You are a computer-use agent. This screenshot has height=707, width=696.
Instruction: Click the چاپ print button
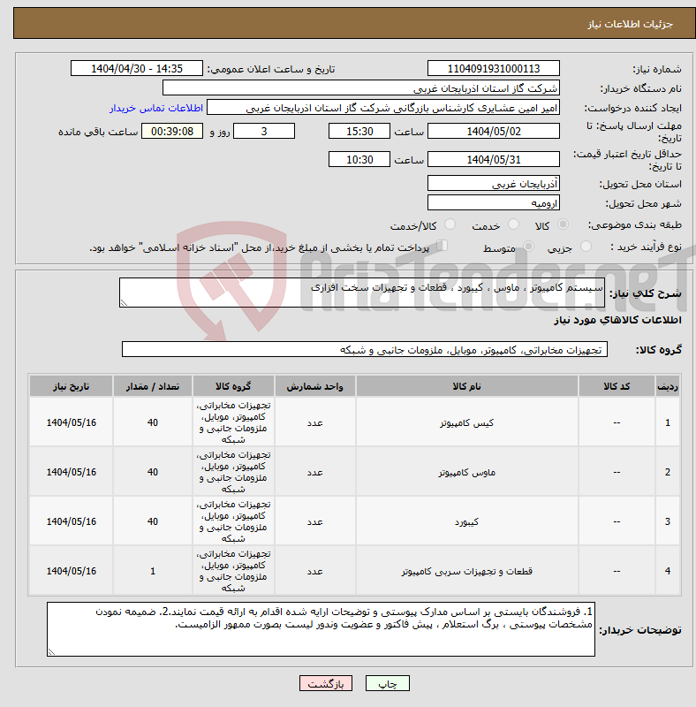[x=387, y=683]
